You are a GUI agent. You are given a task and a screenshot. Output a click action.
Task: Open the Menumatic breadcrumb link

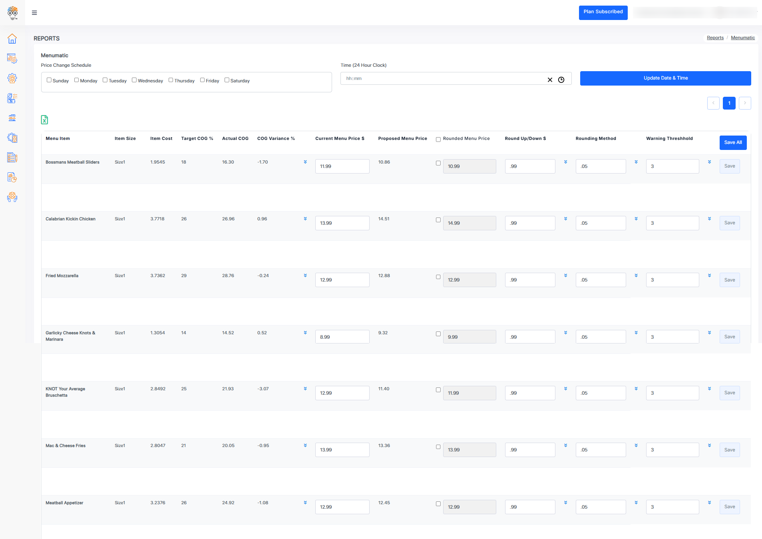[743, 38]
